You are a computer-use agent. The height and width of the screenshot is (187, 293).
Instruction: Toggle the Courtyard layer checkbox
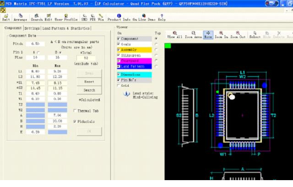click(119, 60)
